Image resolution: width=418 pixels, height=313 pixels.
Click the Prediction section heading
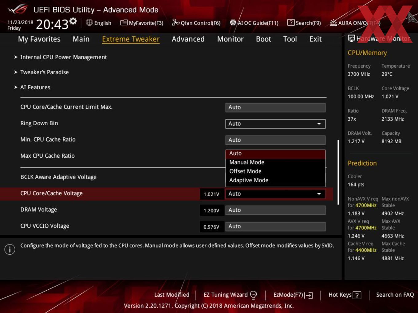pos(362,163)
